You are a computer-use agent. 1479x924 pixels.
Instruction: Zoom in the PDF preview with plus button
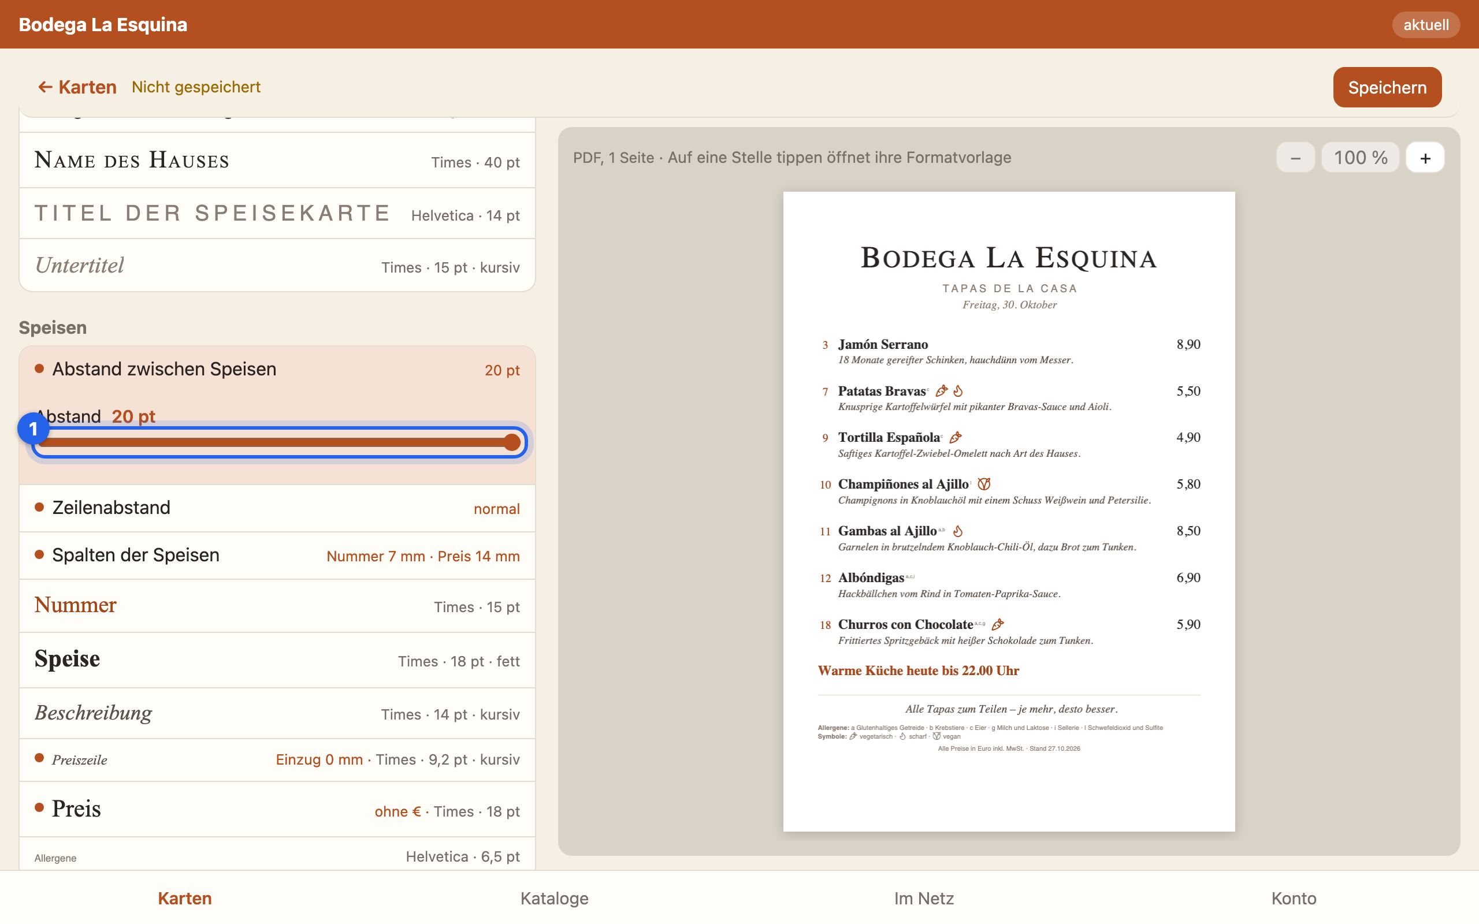(1425, 158)
